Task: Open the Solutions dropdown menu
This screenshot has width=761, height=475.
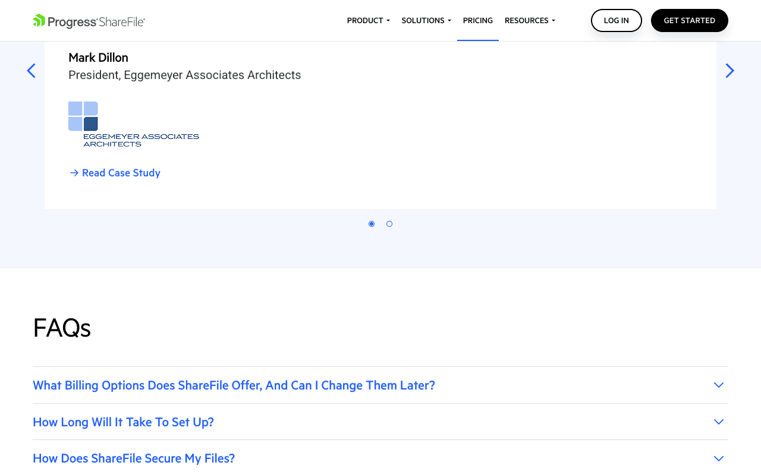Action: 426,20
